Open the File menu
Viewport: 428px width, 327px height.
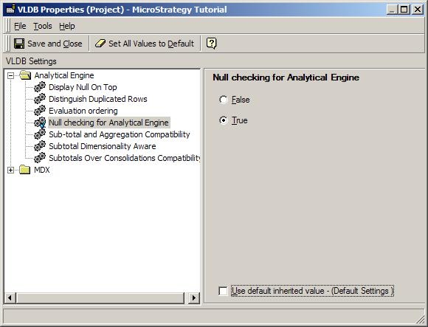(20, 26)
